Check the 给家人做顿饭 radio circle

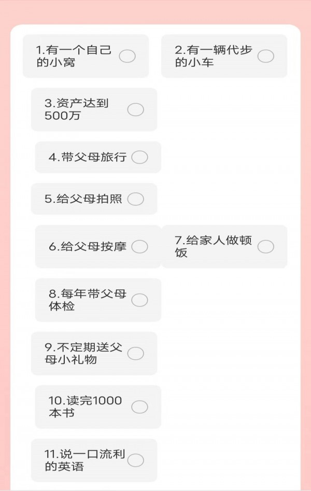[265, 247]
